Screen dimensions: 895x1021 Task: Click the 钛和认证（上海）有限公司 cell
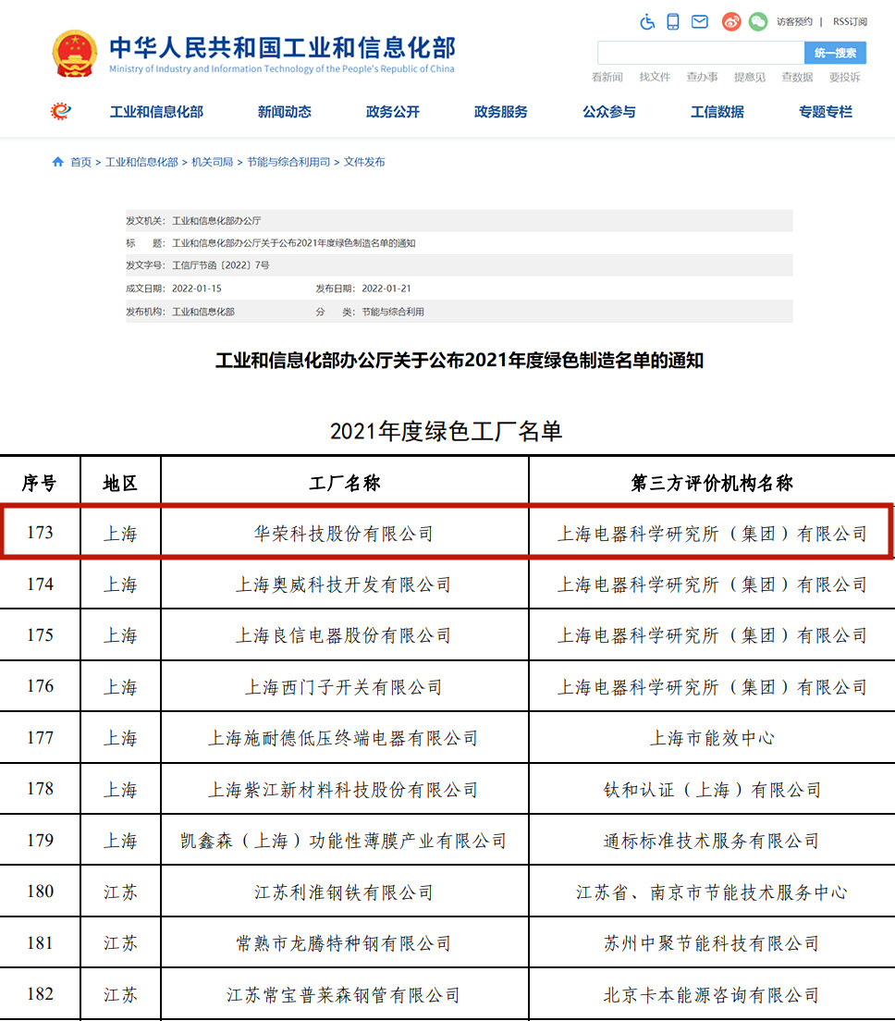click(x=711, y=790)
